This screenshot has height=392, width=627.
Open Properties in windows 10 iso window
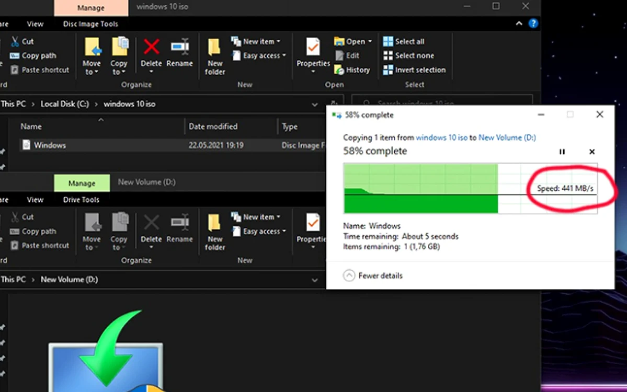pos(313,55)
